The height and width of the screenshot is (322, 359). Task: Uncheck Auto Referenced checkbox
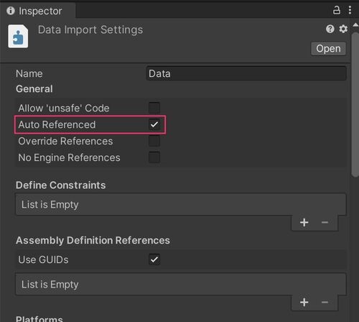(x=154, y=124)
